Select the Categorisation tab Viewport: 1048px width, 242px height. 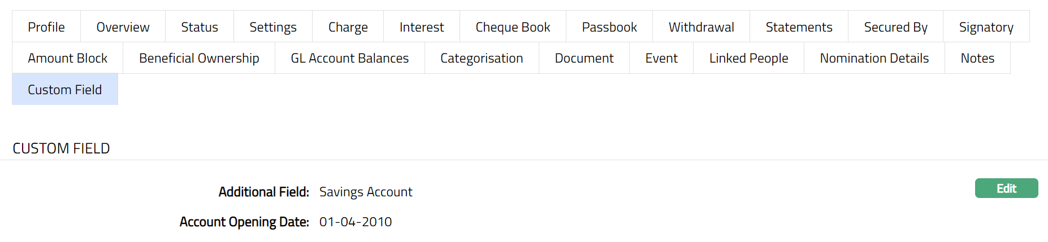(482, 58)
